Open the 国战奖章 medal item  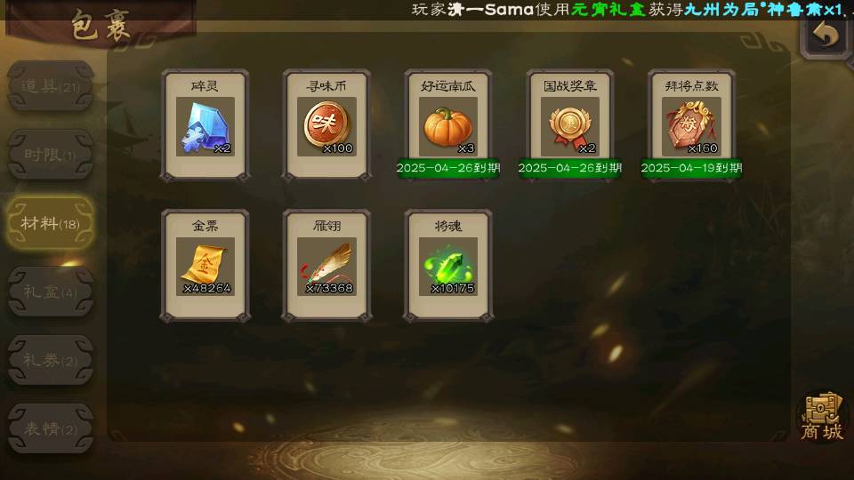569,125
